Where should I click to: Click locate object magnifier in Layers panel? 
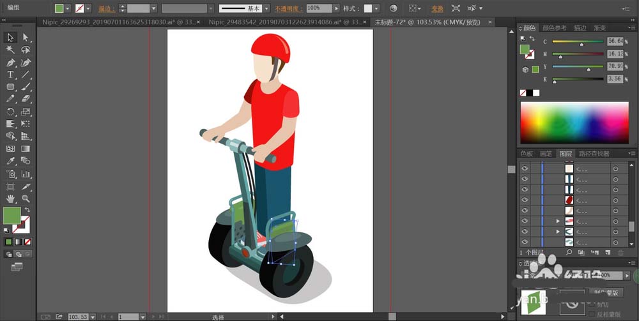569,253
